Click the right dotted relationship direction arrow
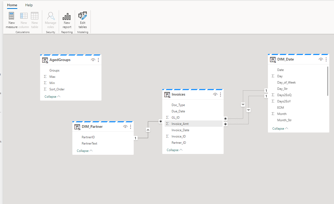The image size is (334, 204). 249,110
